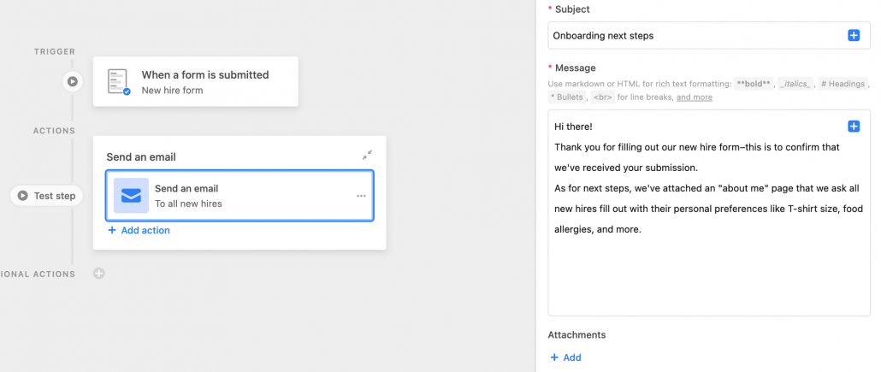Open the 'and more' formatting link
Image resolution: width=881 pixels, height=372 pixels.
click(695, 97)
